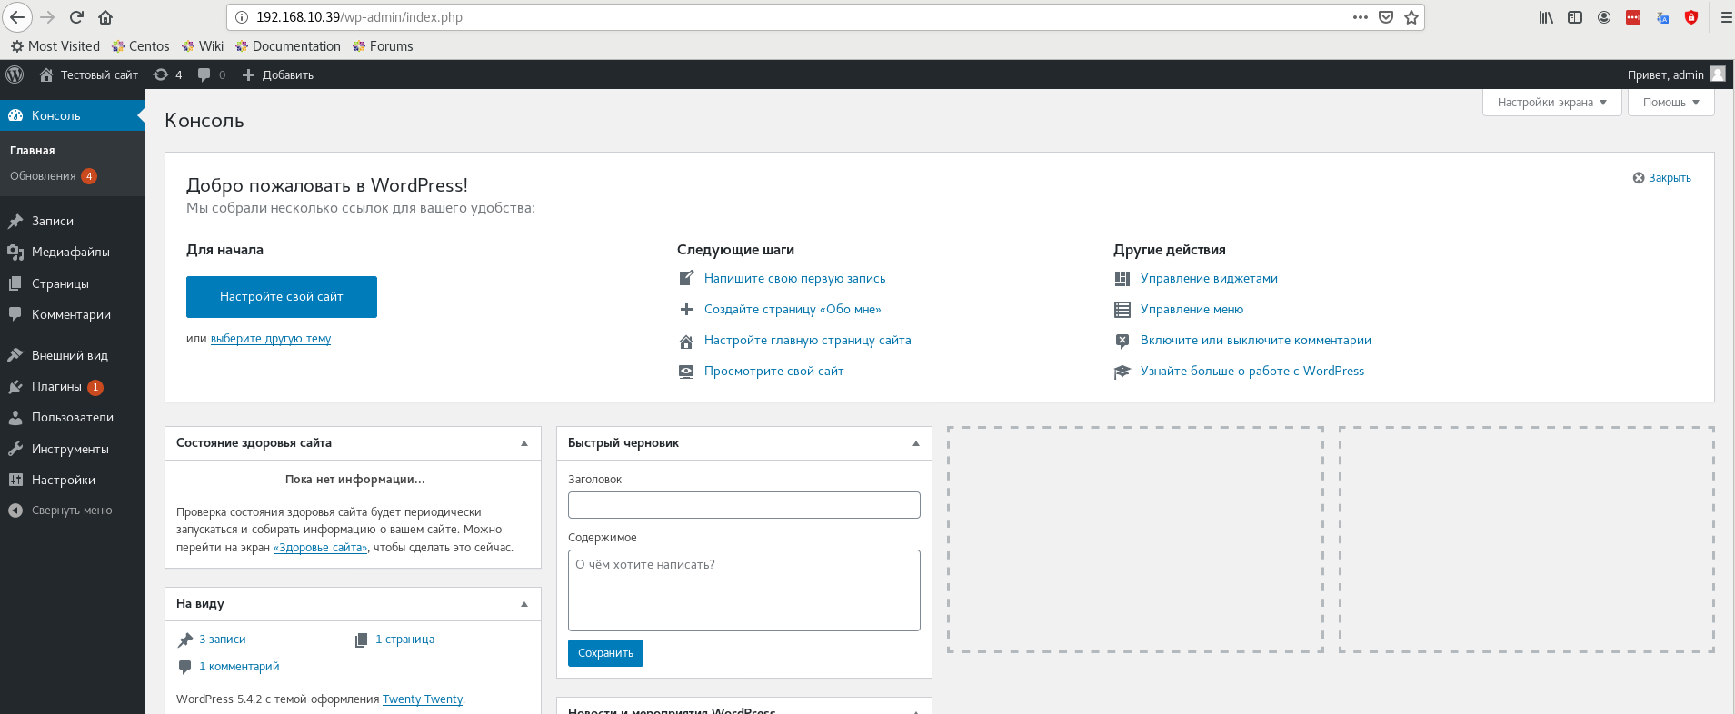
Task: Collapse the Быстрый черновик widget arrow
Action: (916, 443)
